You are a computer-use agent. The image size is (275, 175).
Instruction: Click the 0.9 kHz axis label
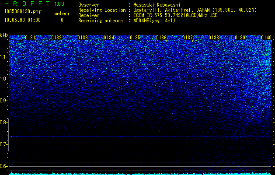tap(3, 101)
